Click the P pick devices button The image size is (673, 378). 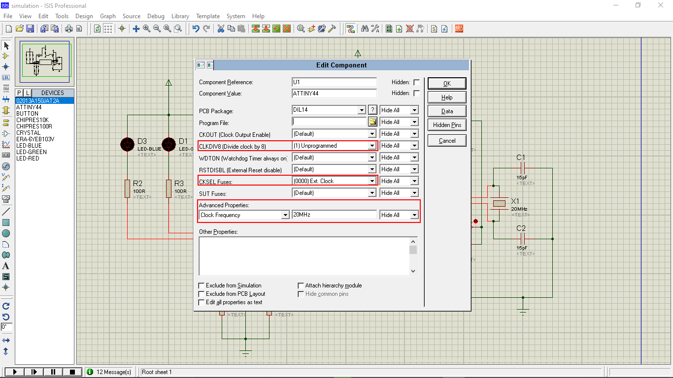(x=19, y=93)
